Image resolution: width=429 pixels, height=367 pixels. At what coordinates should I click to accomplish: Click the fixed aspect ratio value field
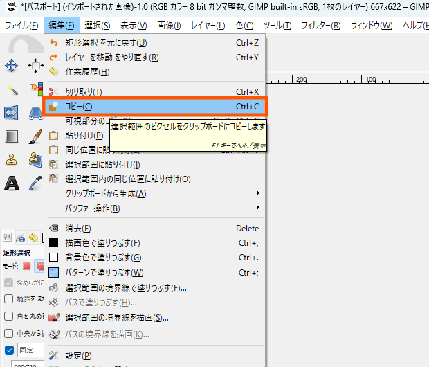tap(28, 364)
